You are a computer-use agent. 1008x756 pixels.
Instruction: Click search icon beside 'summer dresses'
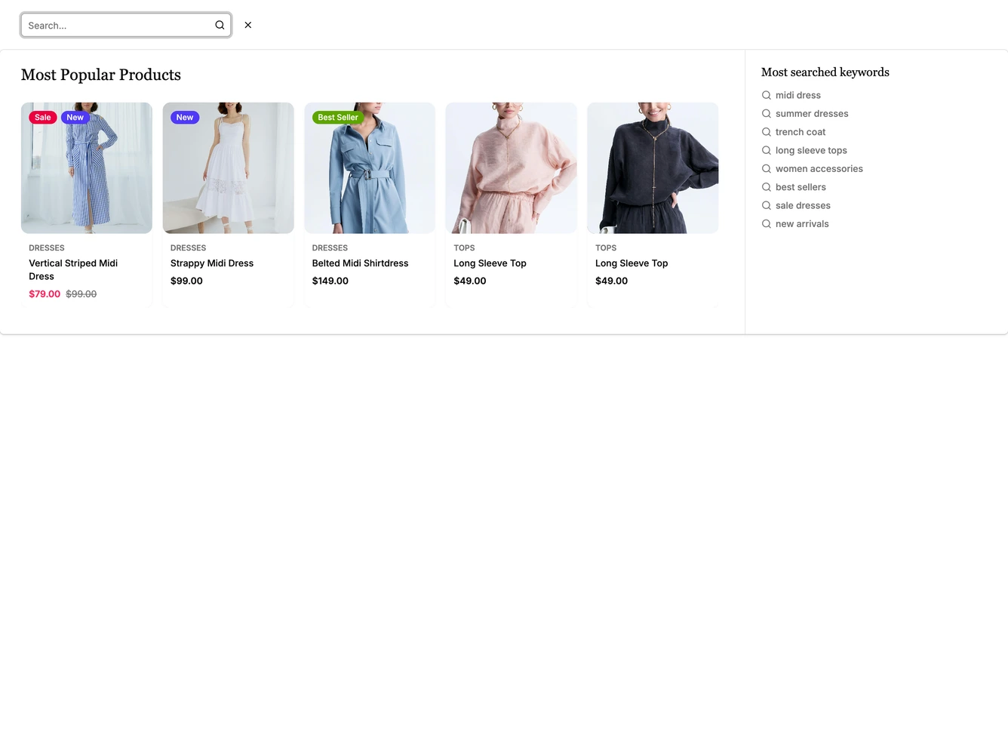[x=767, y=113]
